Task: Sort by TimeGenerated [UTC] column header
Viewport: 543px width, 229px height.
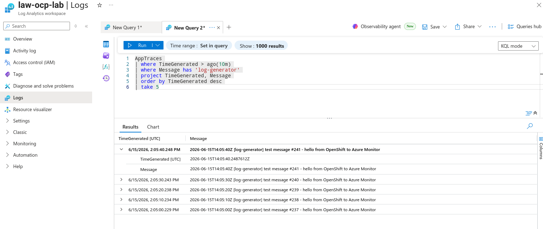Action: tap(139, 138)
